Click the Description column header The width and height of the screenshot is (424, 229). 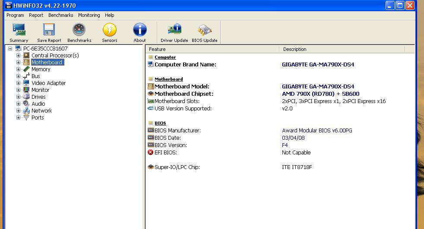pos(342,49)
